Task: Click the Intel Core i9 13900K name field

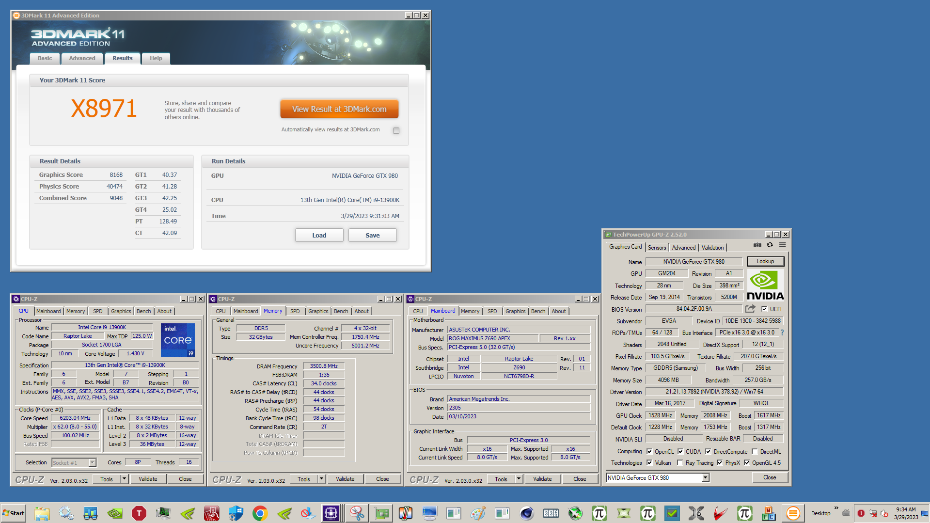Action: pos(102,327)
